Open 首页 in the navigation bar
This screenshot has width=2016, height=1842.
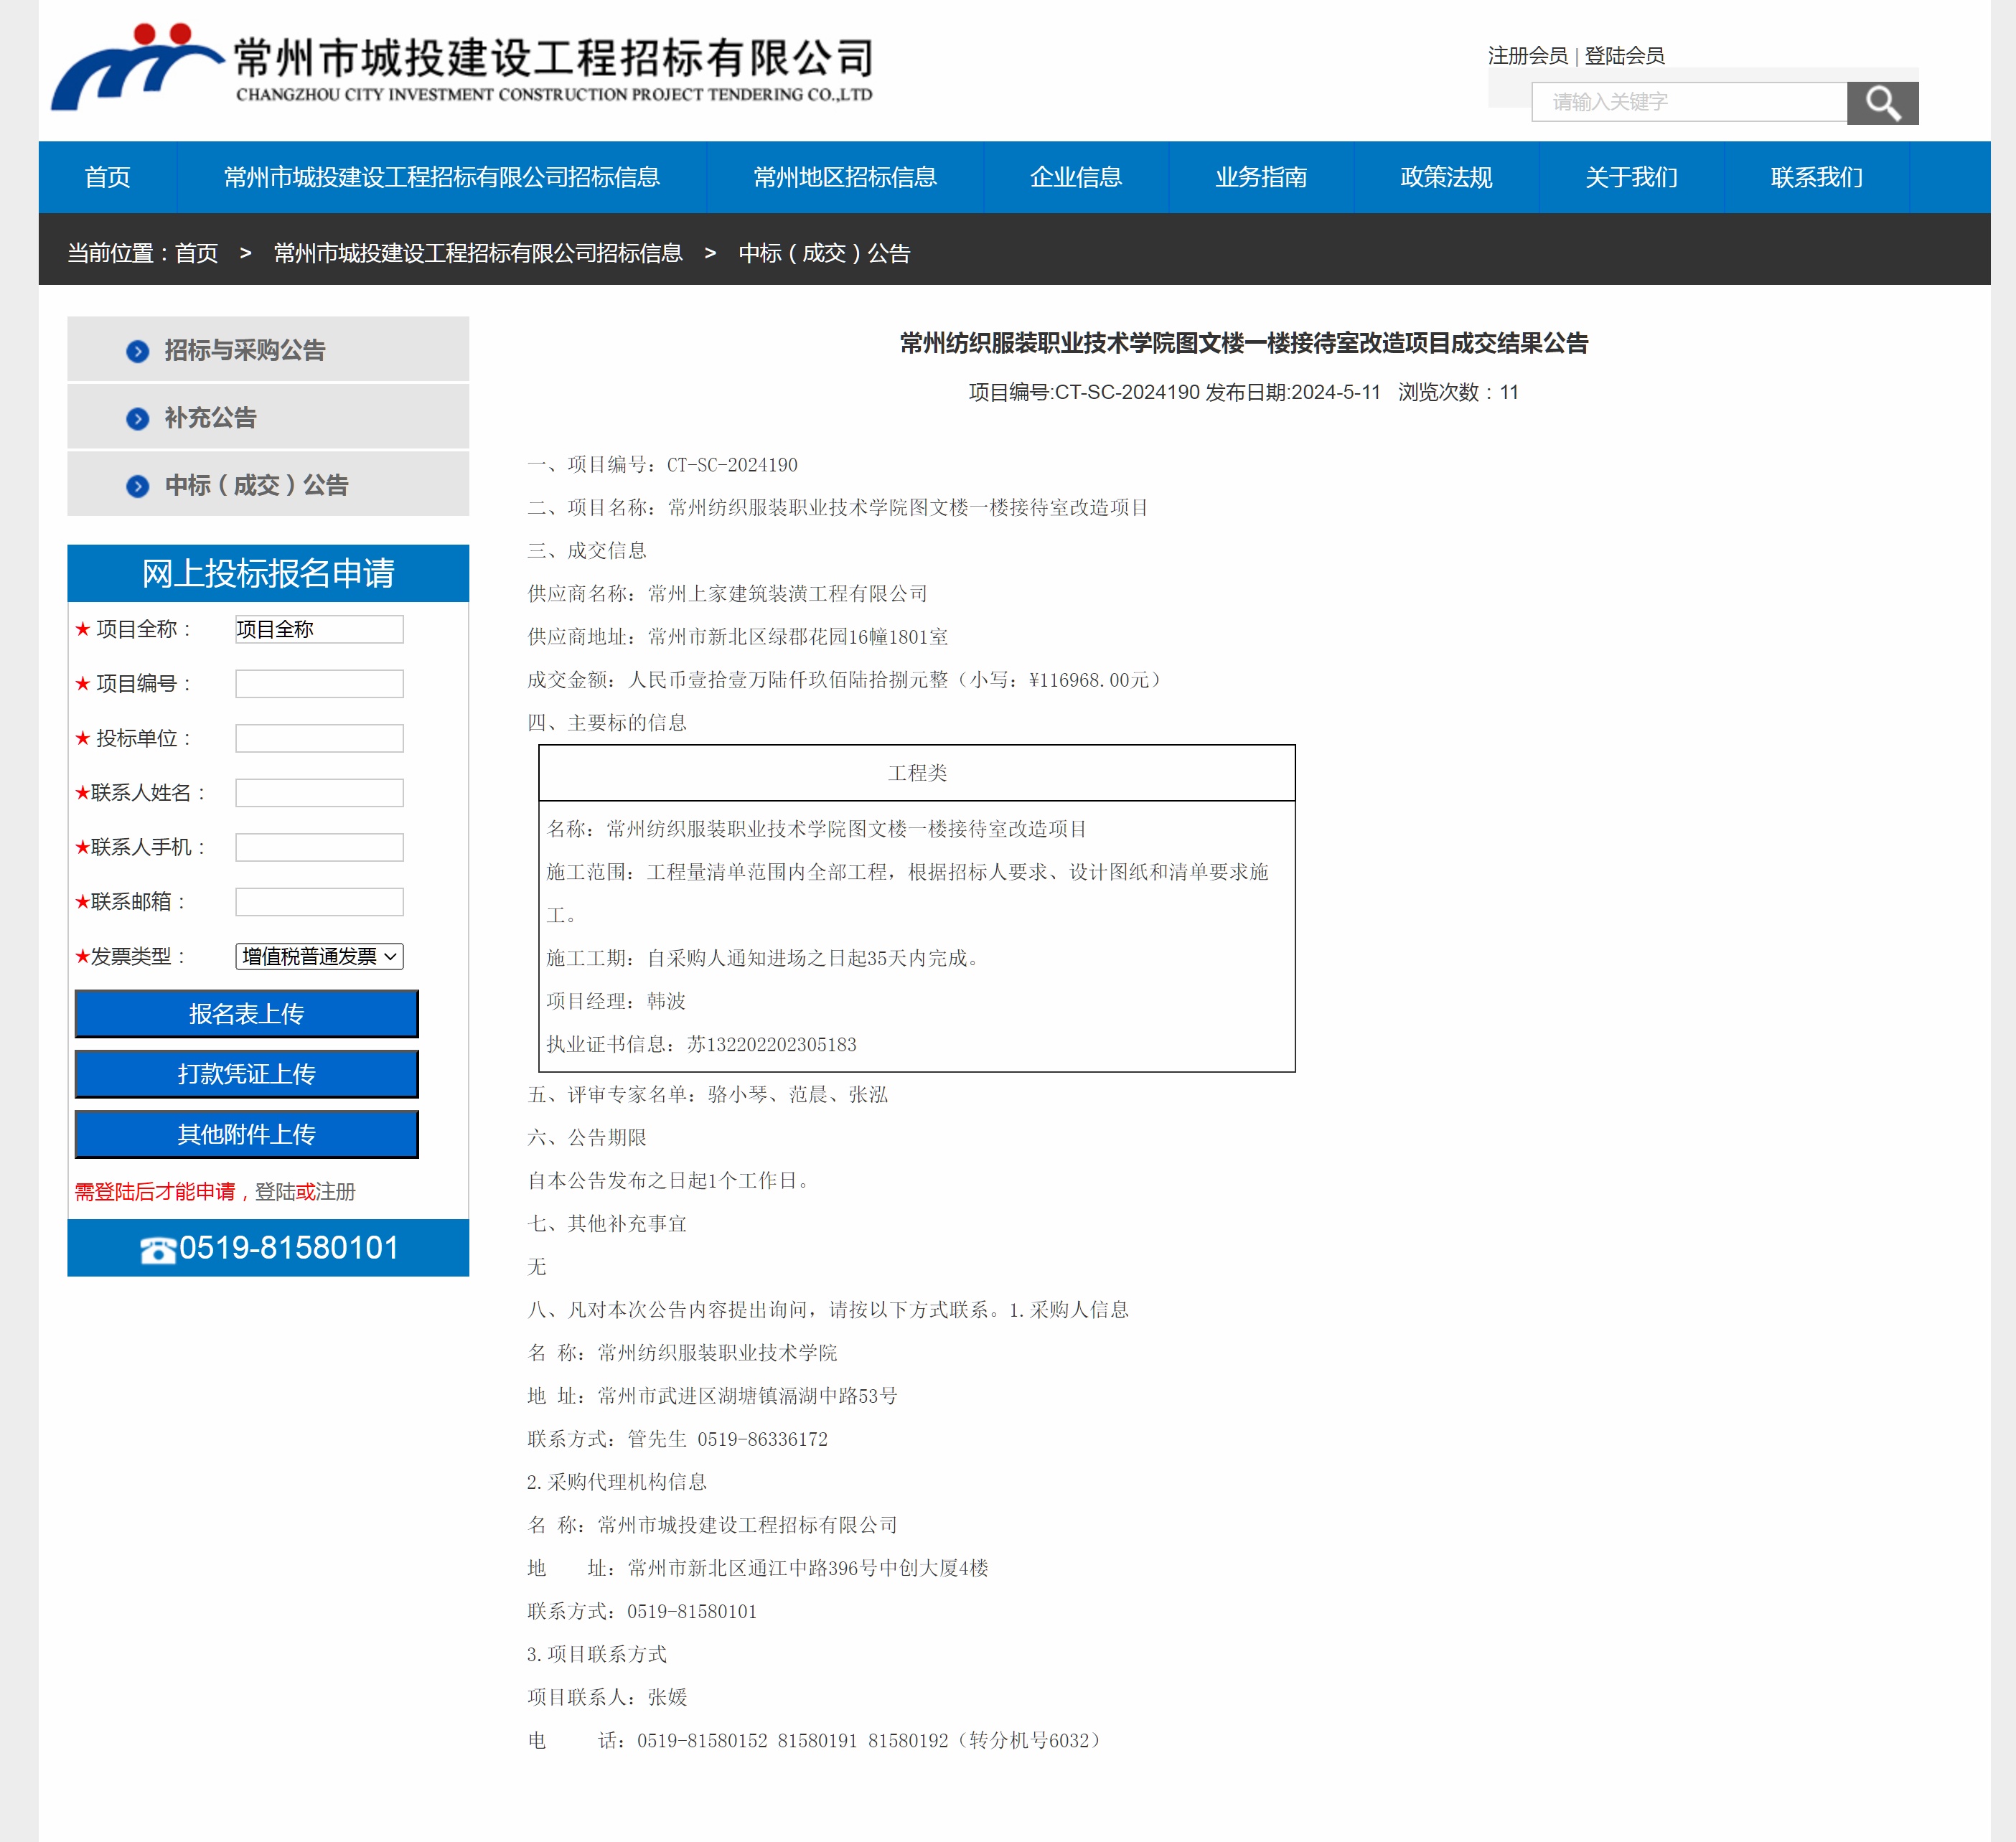pos(108,177)
